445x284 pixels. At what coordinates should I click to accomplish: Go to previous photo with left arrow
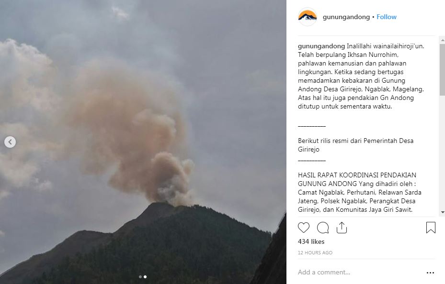(10, 142)
